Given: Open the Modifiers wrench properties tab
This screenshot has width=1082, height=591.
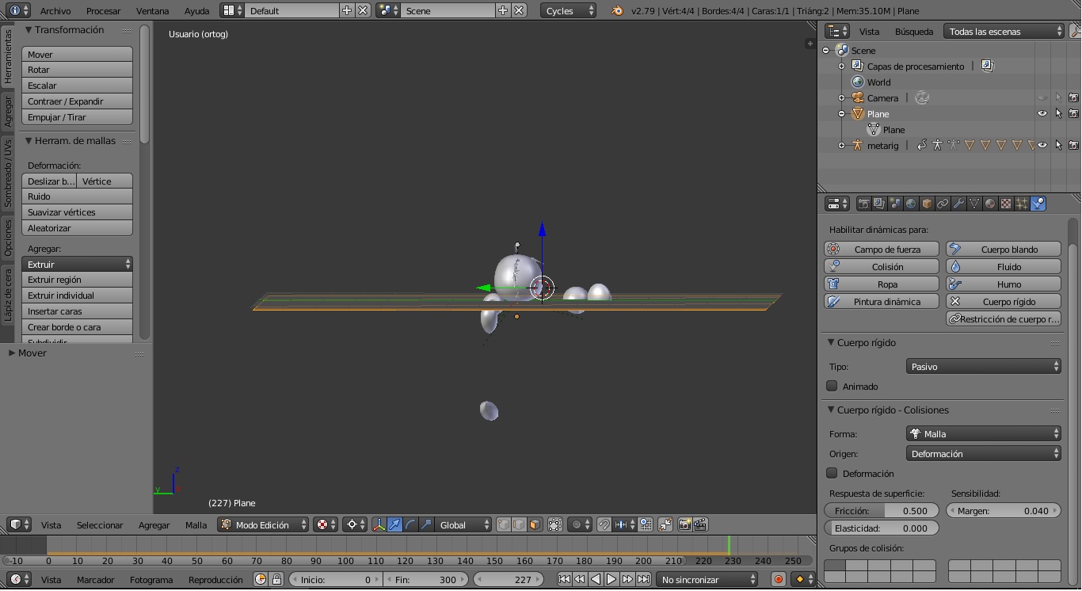Looking at the screenshot, I should [958, 204].
